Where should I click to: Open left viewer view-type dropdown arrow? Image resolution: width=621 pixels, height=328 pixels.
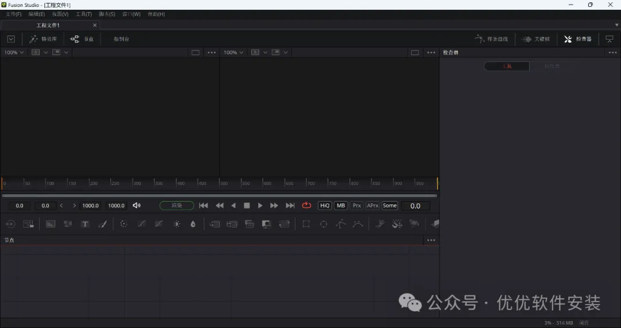click(x=66, y=52)
